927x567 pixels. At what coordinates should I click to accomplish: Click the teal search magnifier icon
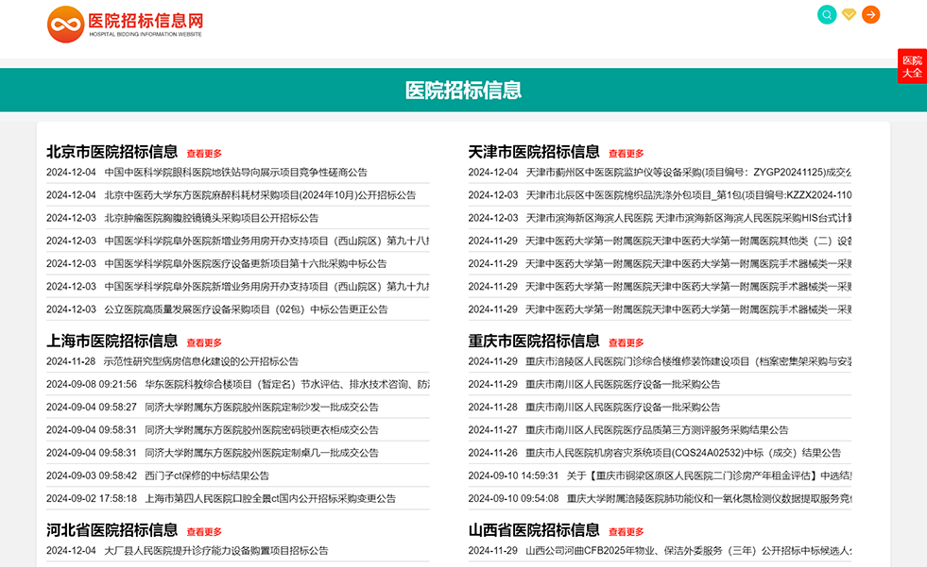827,14
